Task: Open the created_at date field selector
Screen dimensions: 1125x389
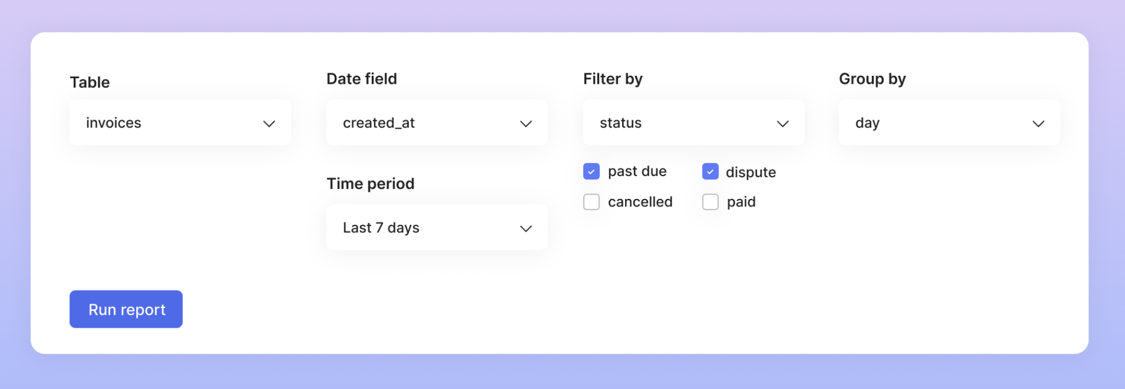Action: tap(436, 123)
